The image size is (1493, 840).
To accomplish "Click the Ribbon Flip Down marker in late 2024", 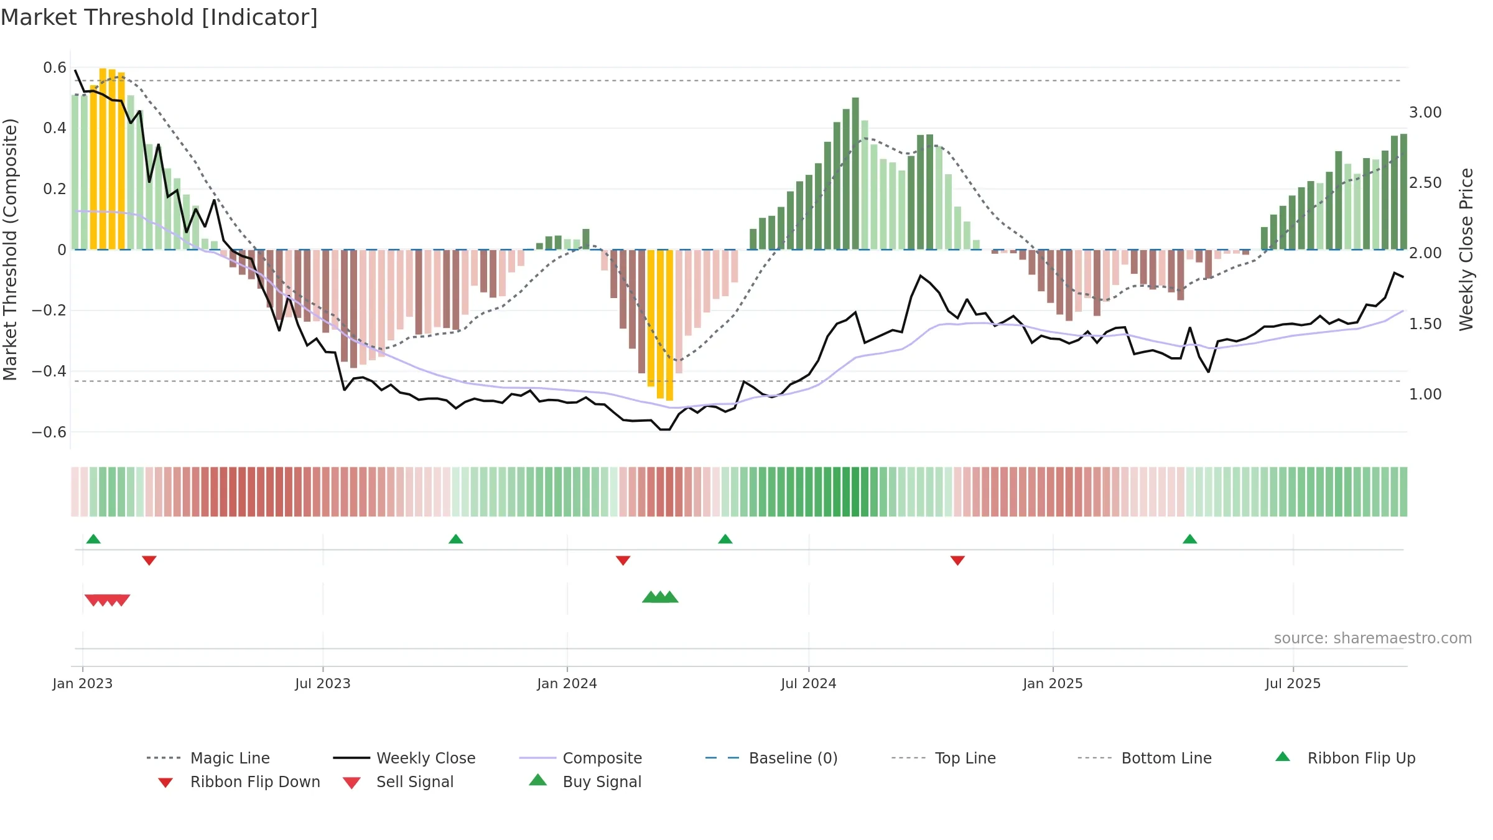I will click(958, 561).
